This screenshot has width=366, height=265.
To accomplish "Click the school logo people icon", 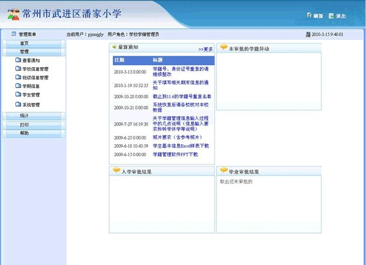I will point(13,15).
